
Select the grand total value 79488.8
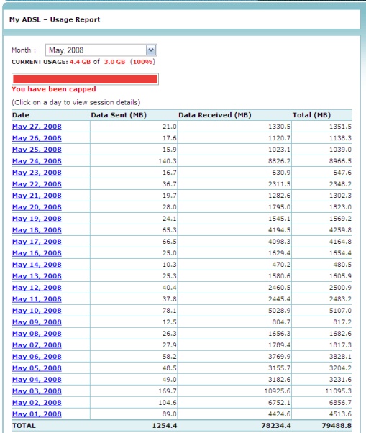337,426
